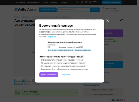Open notifications bell icon

click(x=81, y=3)
